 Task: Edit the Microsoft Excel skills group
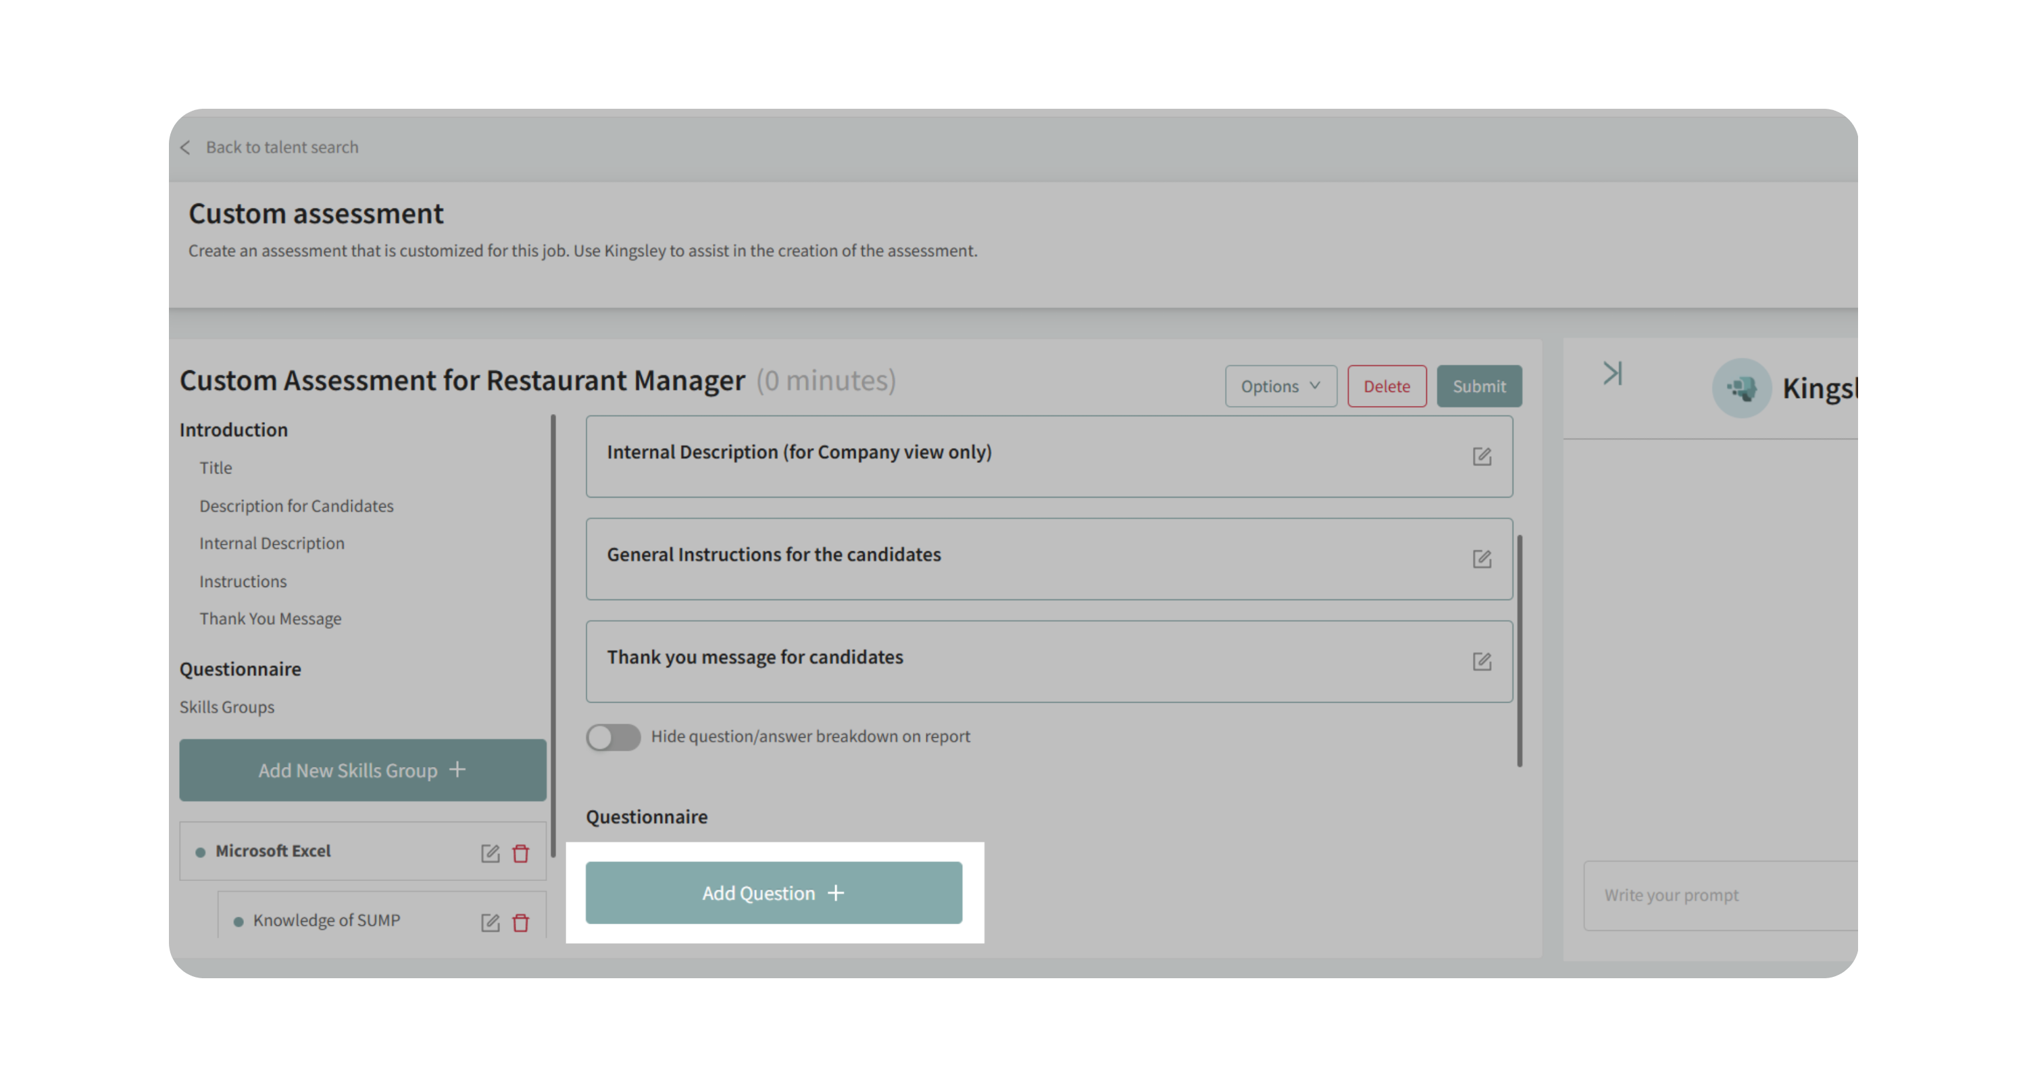[489, 853]
